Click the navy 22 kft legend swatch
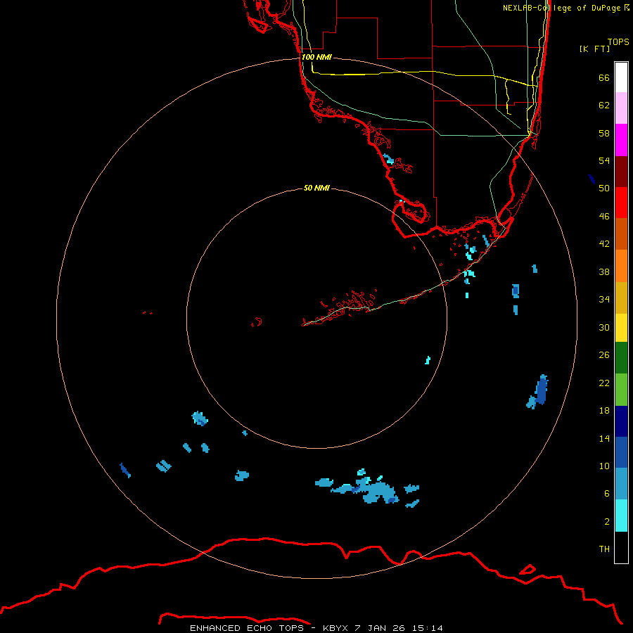The width and height of the screenshot is (633, 633). coord(621,421)
